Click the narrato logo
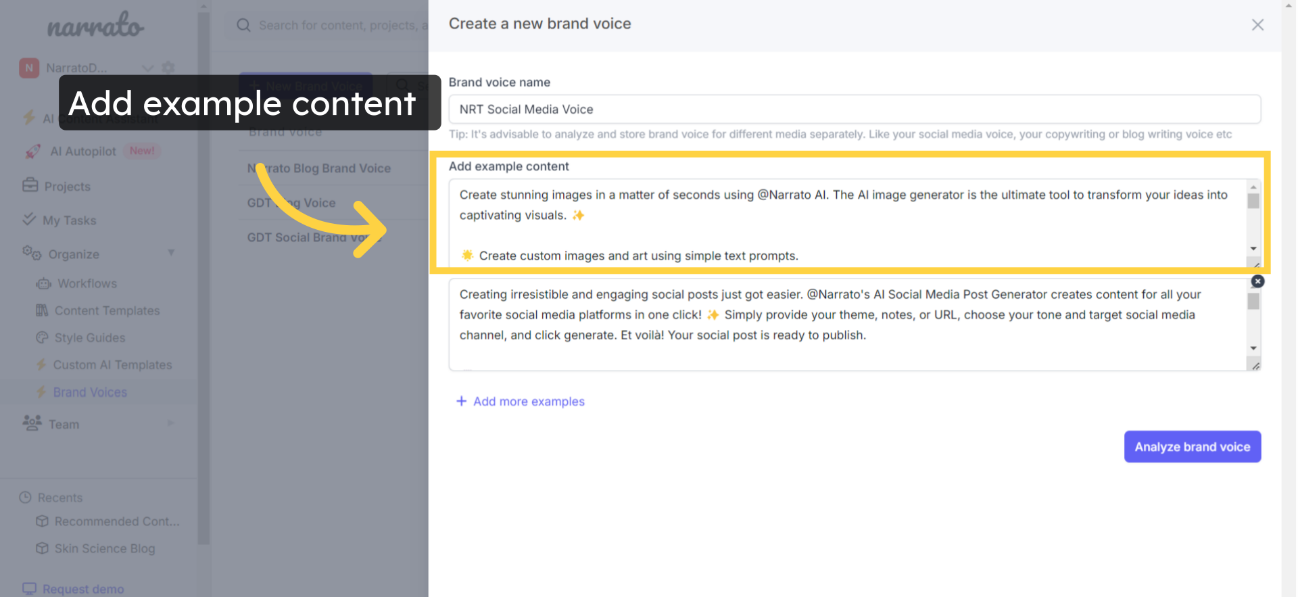Image resolution: width=1298 pixels, height=597 pixels. click(x=95, y=25)
